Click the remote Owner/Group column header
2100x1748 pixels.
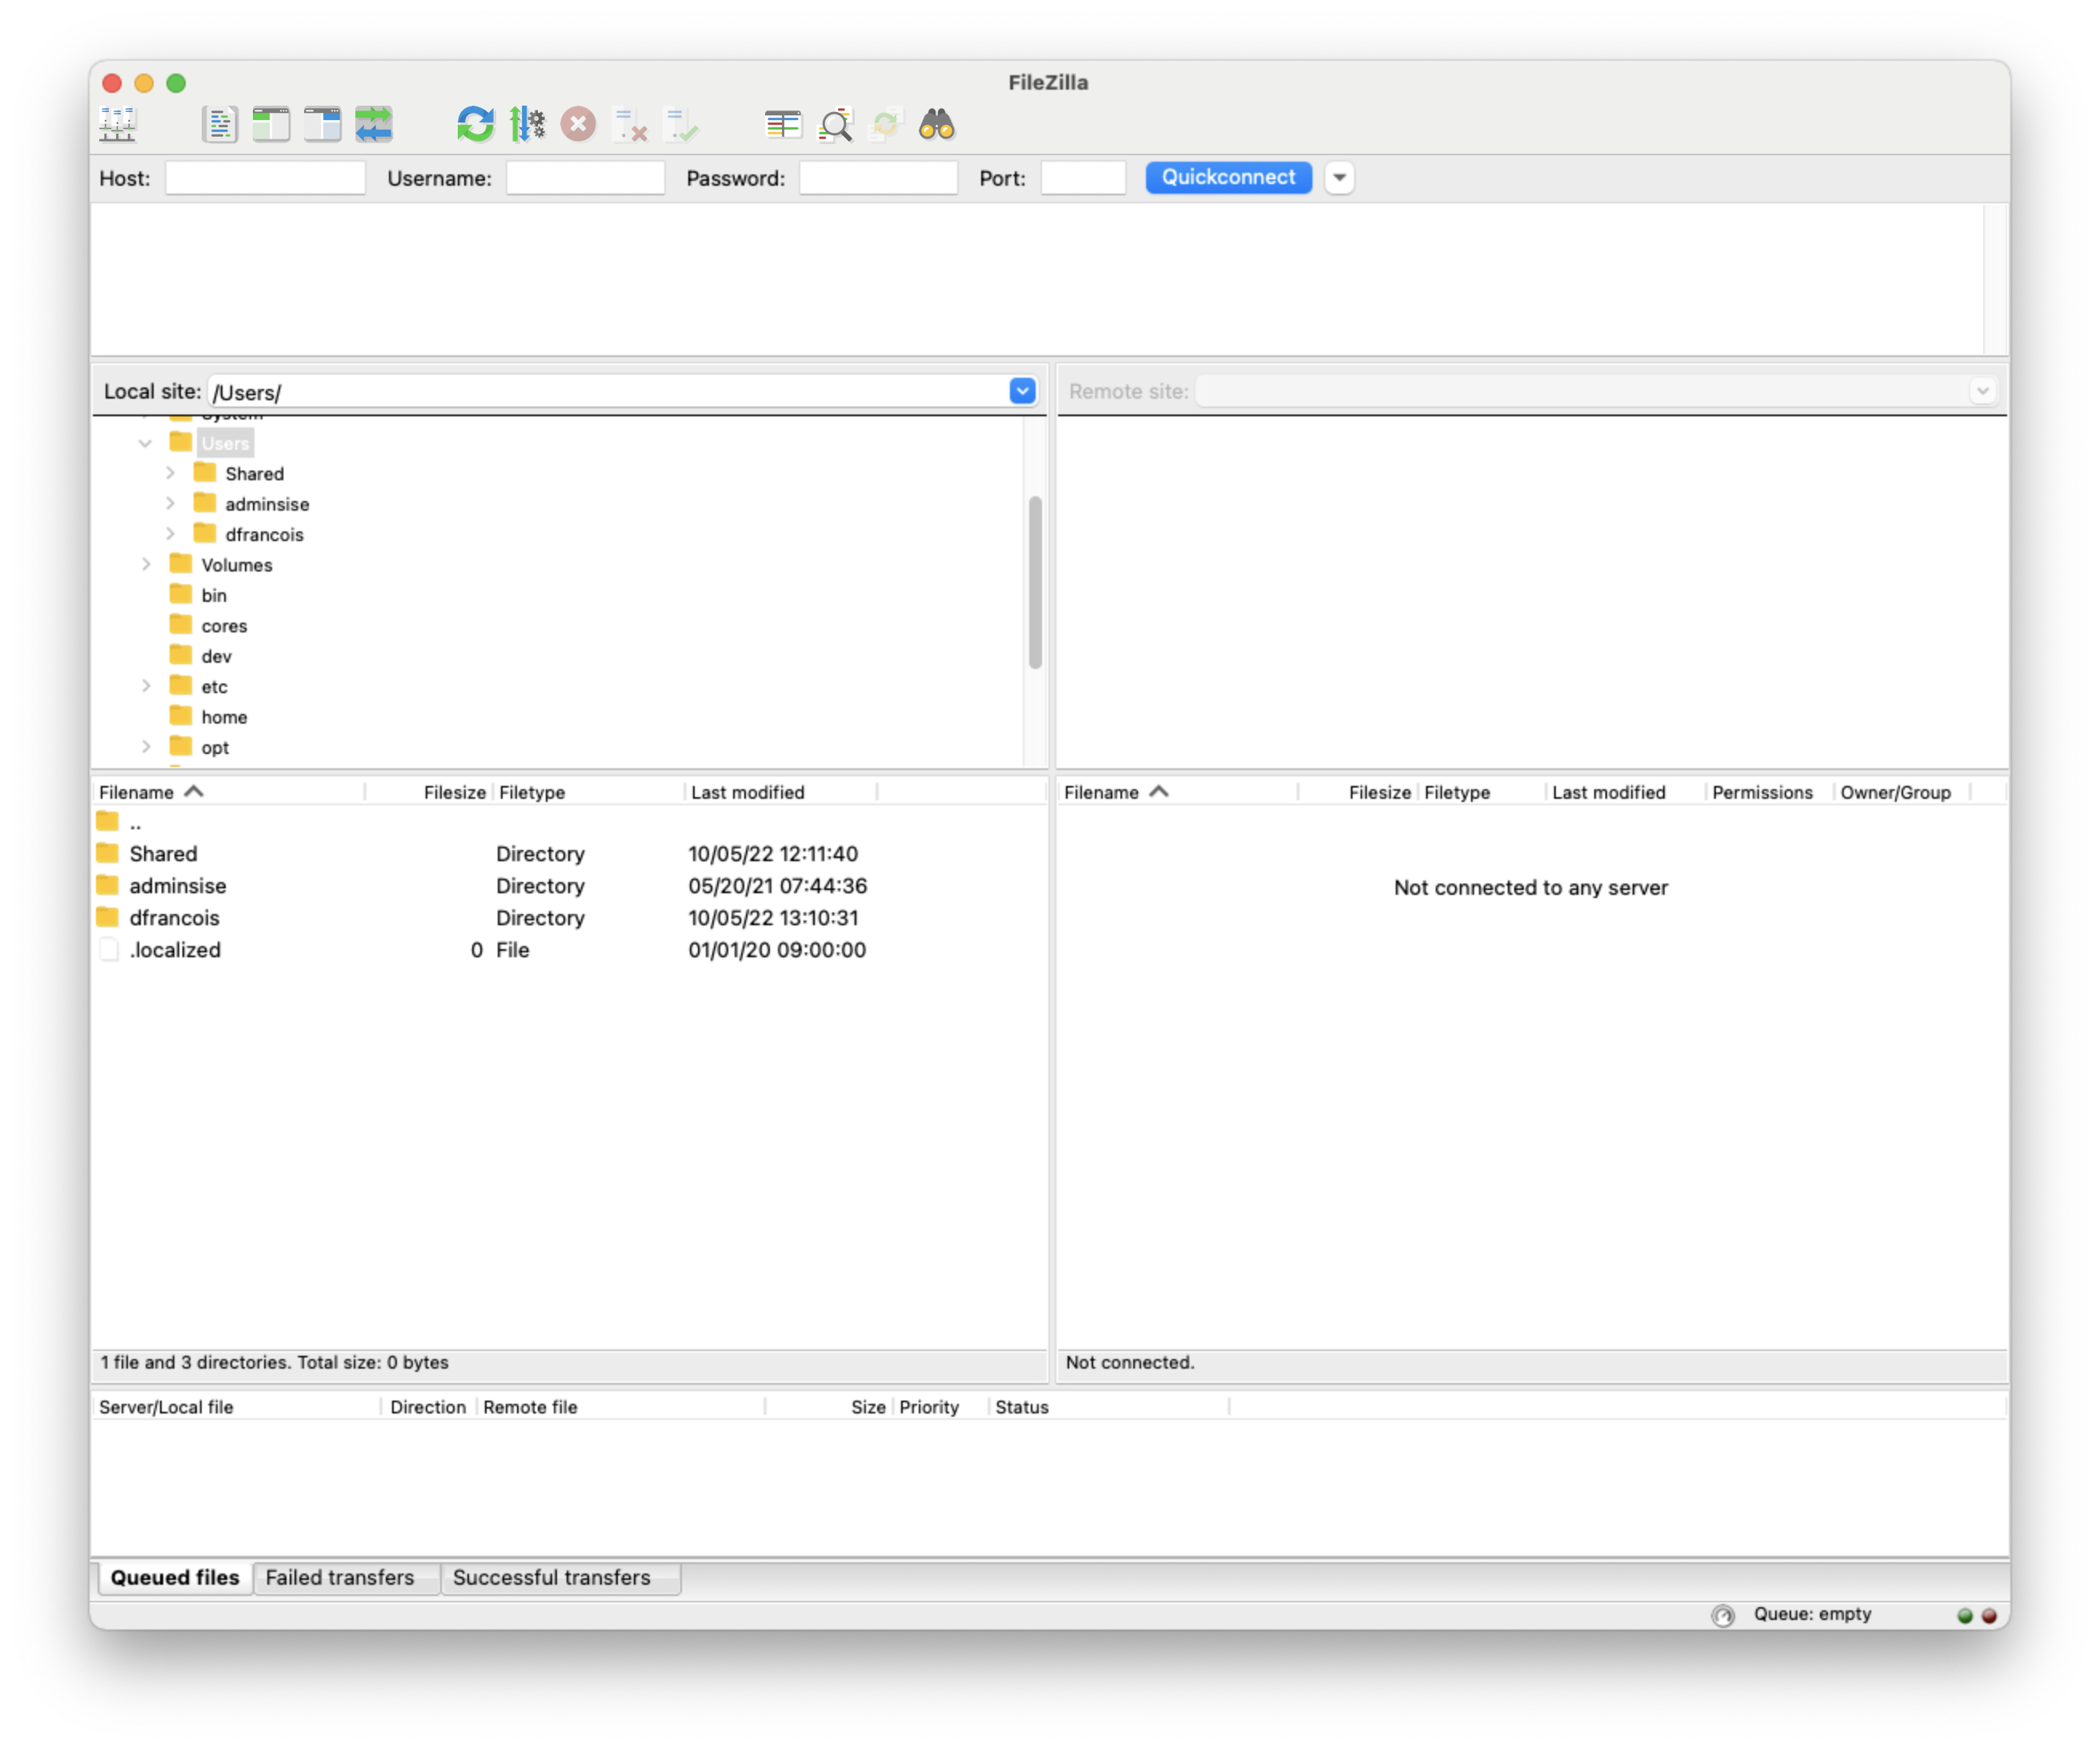(1901, 792)
